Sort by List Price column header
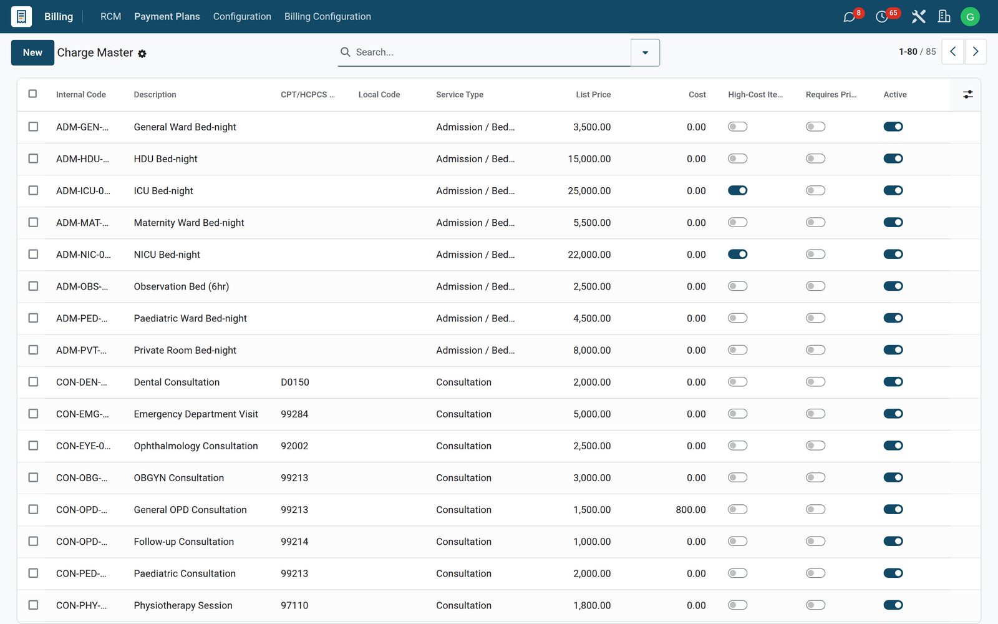Image resolution: width=998 pixels, height=624 pixels. (x=593, y=94)
